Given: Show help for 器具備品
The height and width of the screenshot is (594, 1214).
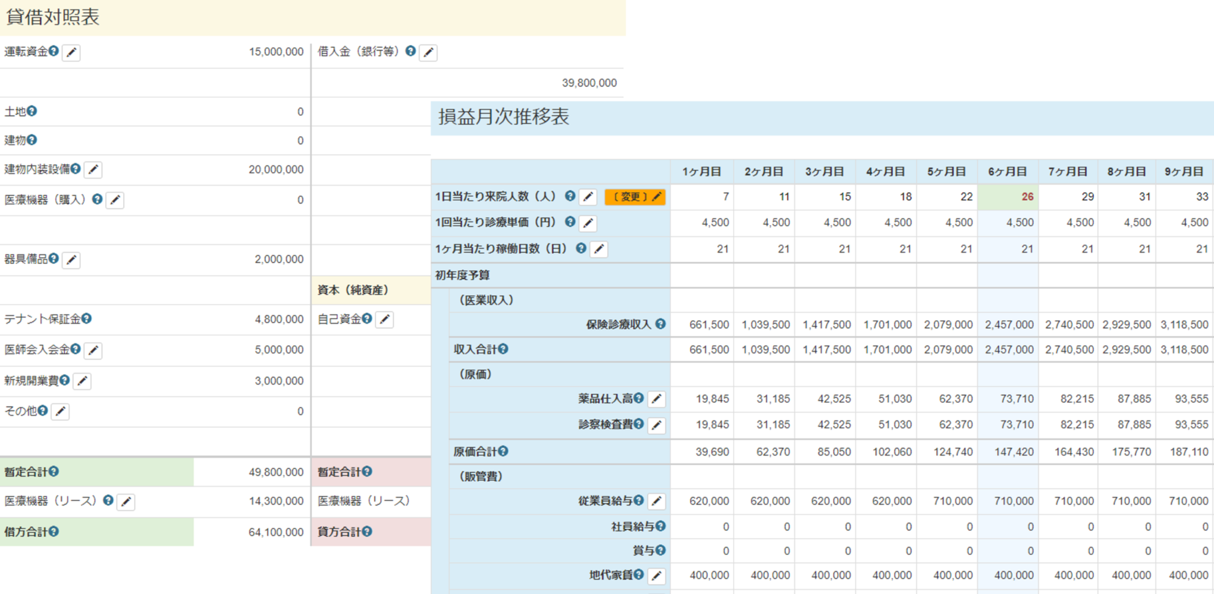Looking at the screenshot, I should [x=54, y=258].
